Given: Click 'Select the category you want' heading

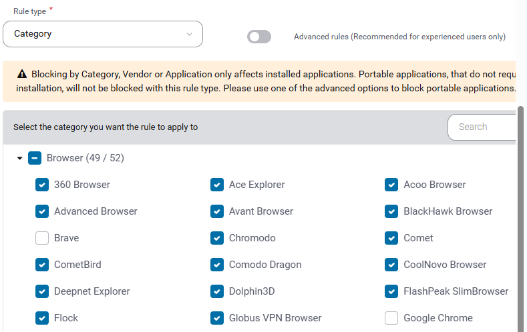Looking at the screenshot, I should click(106, 127).
